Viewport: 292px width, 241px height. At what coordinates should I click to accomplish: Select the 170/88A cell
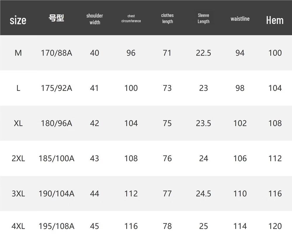pyautogui.click(x=56, y=53)
